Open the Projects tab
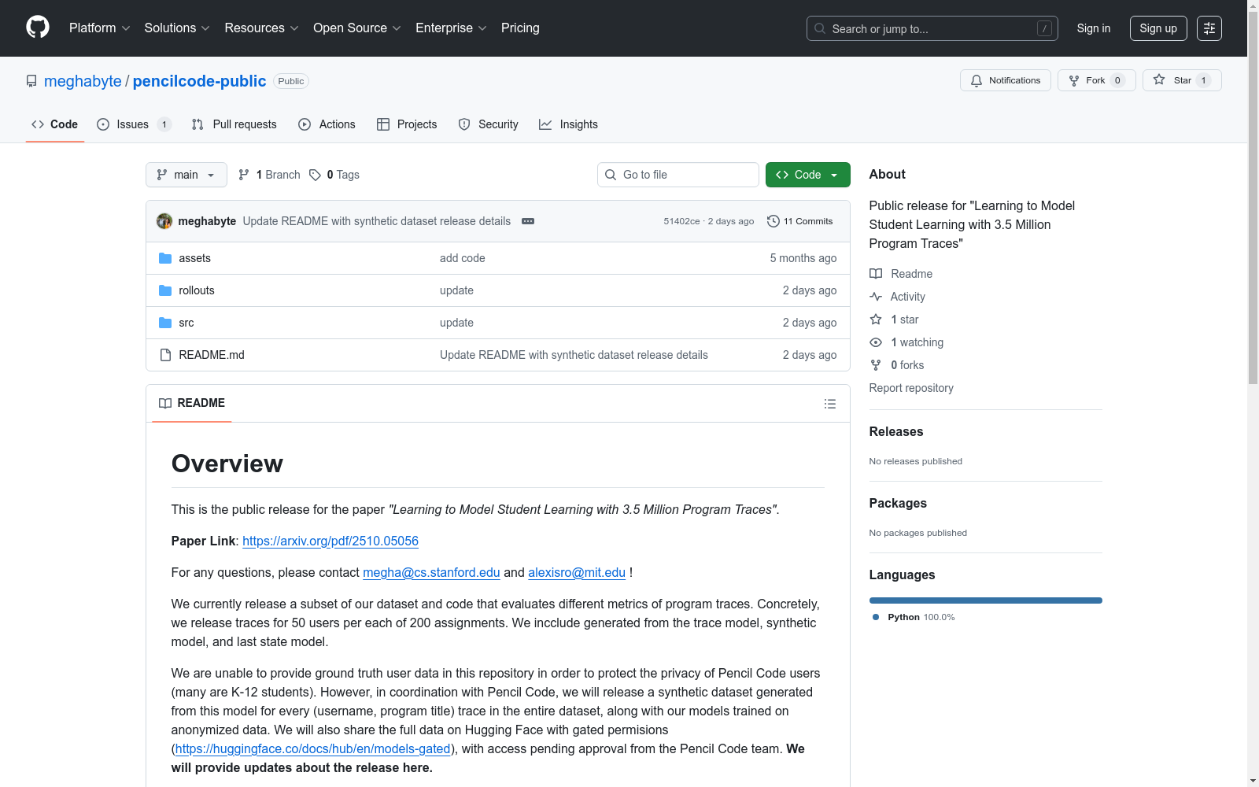The height and width of the screenshot is (787, 1259). point(407,124)
